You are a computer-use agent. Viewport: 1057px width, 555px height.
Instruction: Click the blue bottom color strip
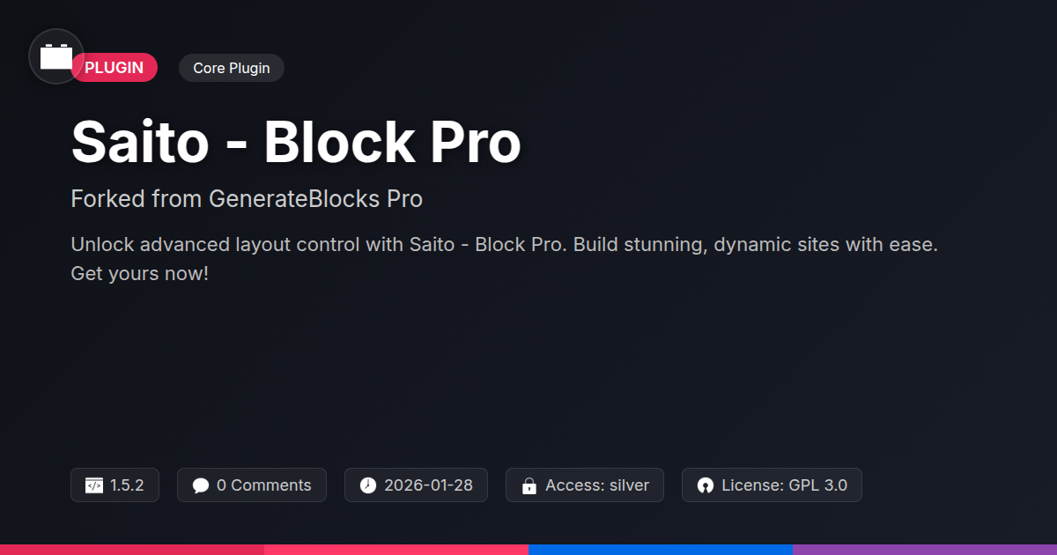coord(661,549)
